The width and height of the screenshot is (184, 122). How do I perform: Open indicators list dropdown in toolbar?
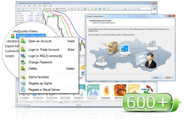tap(96, 9)
